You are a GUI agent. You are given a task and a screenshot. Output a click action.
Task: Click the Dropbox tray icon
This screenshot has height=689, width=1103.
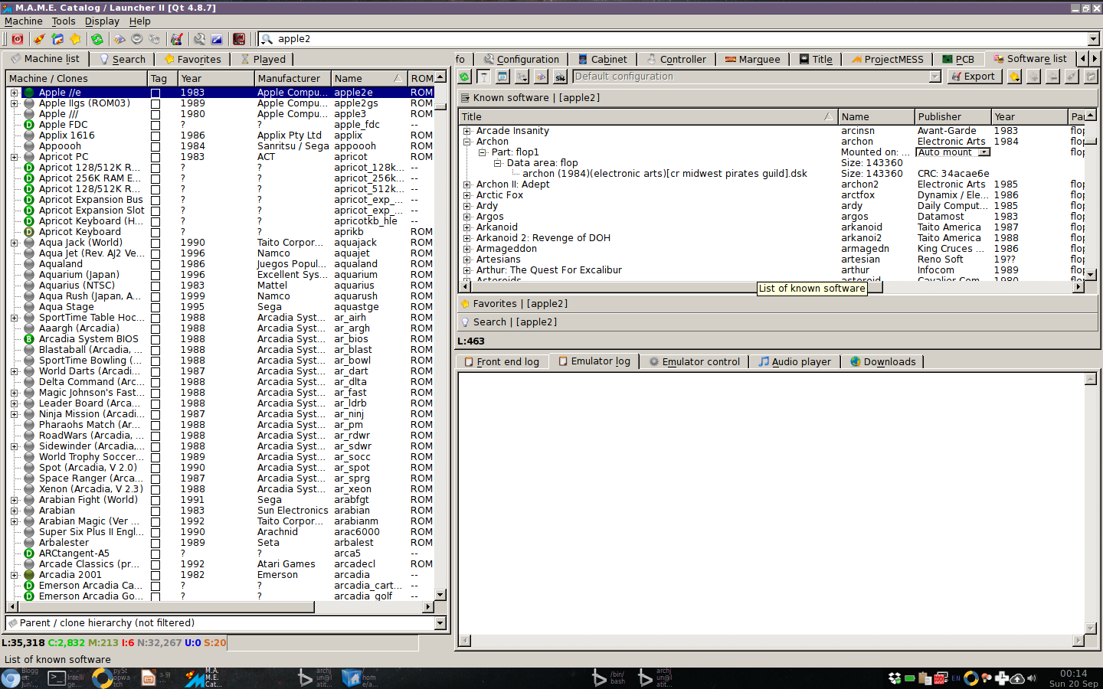coord(894,678)
